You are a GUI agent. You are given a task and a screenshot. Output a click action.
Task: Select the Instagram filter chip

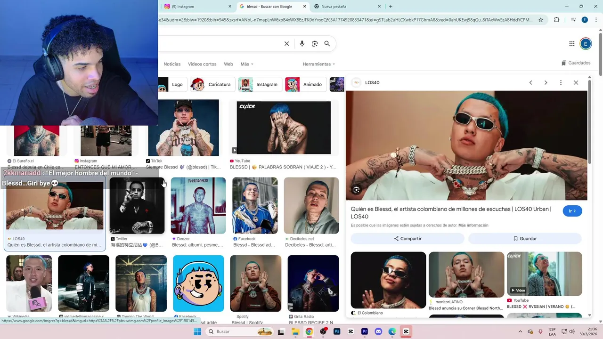click(x=260, y=84)
